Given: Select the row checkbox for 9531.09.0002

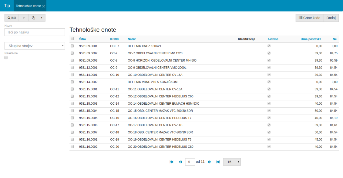Looking at the screenshot, I should click(72, 53).
